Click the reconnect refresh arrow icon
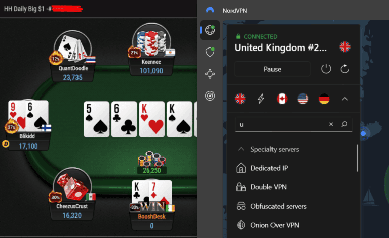Screen dimensions: 389x238 pos(345,69)
